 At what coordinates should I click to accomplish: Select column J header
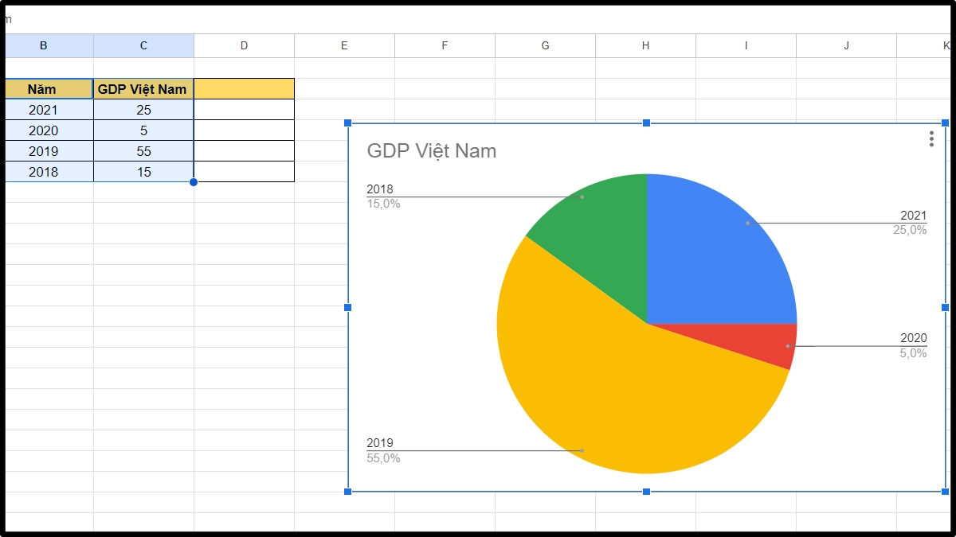coord(846,45)
